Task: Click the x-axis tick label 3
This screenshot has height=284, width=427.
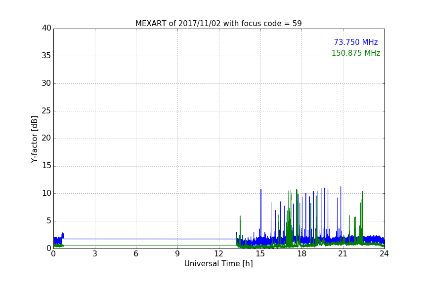Action: pyautogui.click(x=95, y=254)
